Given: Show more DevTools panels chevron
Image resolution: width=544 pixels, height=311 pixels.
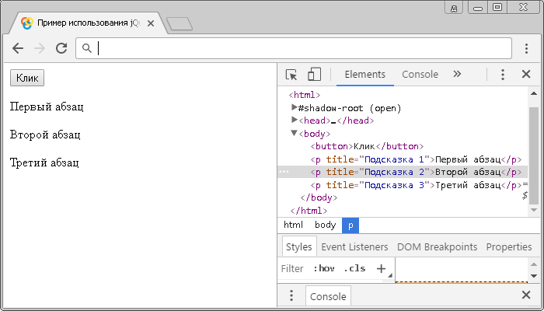Looking at the screenshot, I should coord(457,74).
